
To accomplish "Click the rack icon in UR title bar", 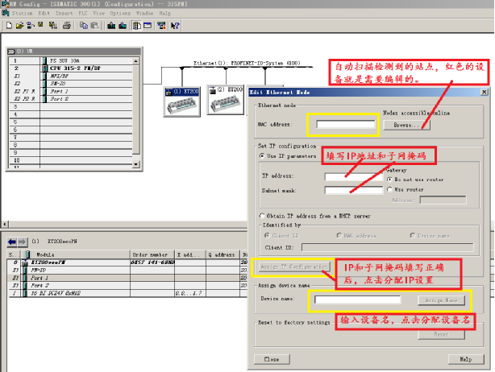I will [x=11, y=52].
